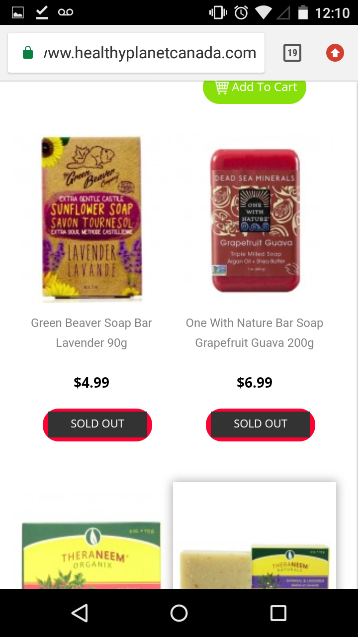The width and height of the screenshot is (358, 637).
Task: Open Green Beaver Soap Bar Lavender 90g link
Action: coord(91,333)
